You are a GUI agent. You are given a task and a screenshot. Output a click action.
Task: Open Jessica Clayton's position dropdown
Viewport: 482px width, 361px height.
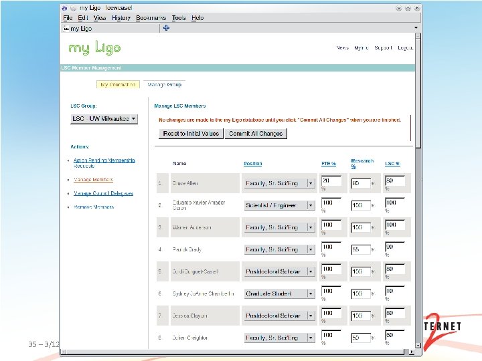280,316
